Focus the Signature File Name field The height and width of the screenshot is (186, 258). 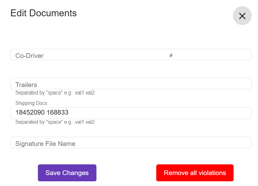tap(131, 142)
